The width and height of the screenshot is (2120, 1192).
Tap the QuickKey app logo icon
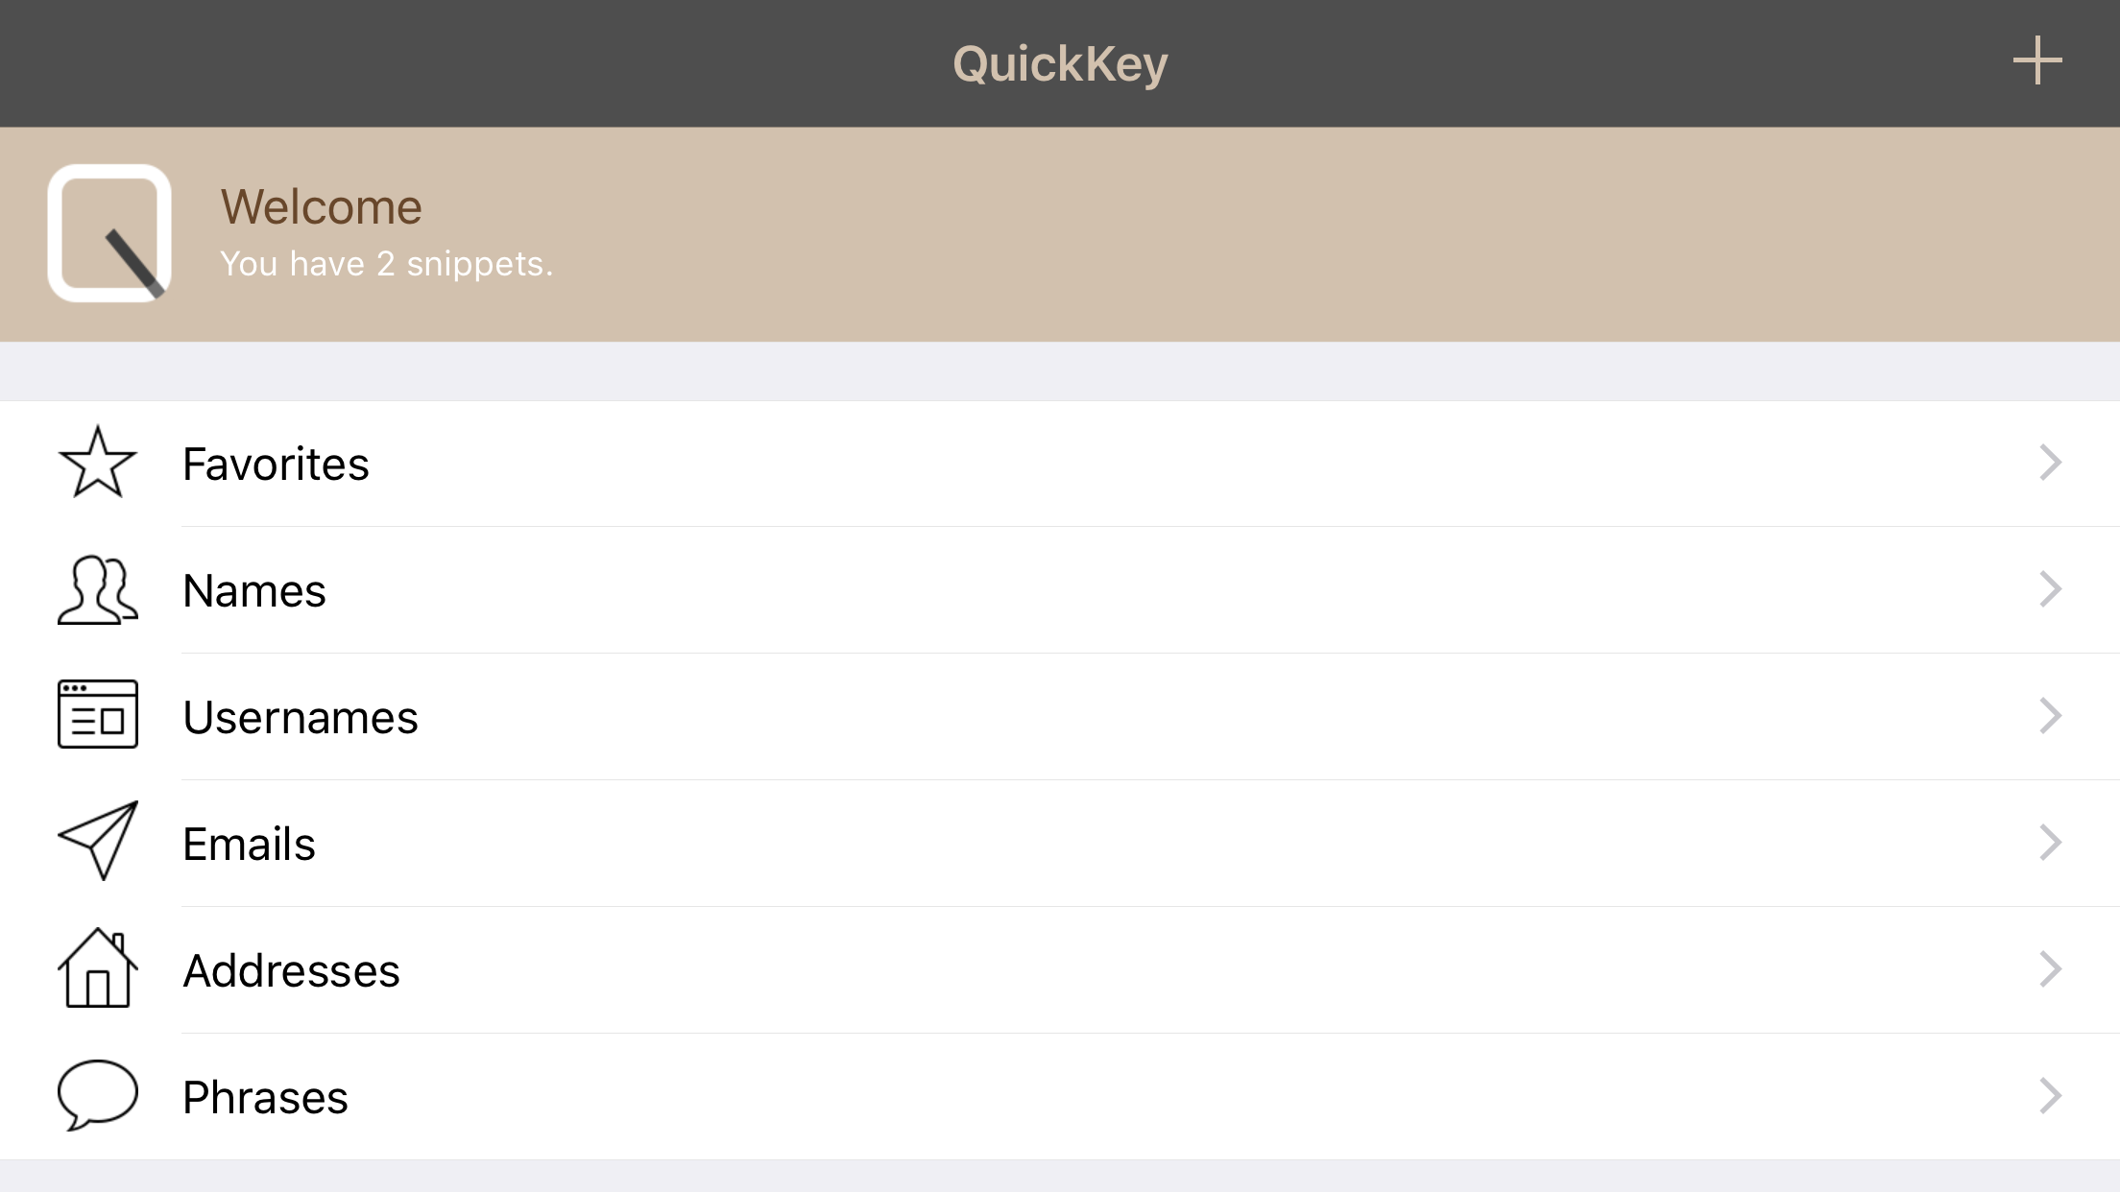tap(109, 233)
